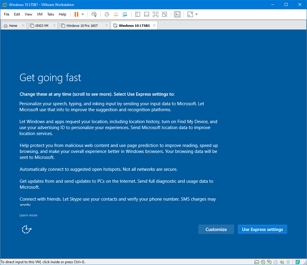Open the File menu
The height and width of the screenshot is (265, 307).
tap(7, 14)
